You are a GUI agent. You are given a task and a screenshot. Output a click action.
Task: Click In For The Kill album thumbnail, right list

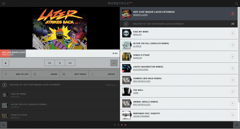click(x=127, y=45)
